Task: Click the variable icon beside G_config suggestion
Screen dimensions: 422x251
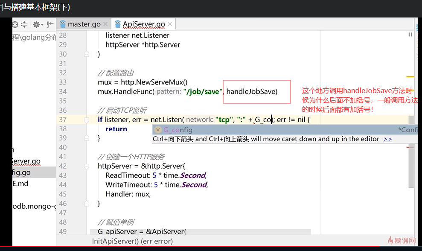Action: pyautogui.click(x=158, y=130)
